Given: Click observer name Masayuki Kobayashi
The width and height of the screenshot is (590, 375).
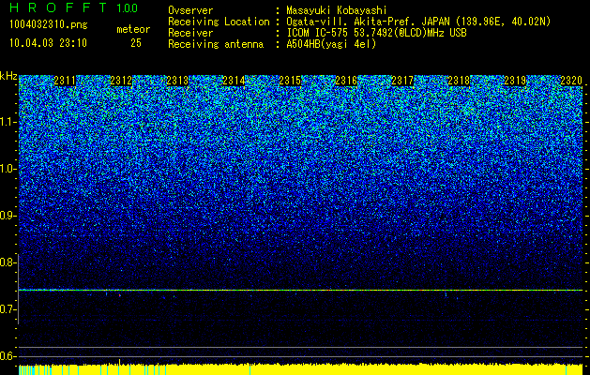Looking at the screenshot, I should click(337, 10).
